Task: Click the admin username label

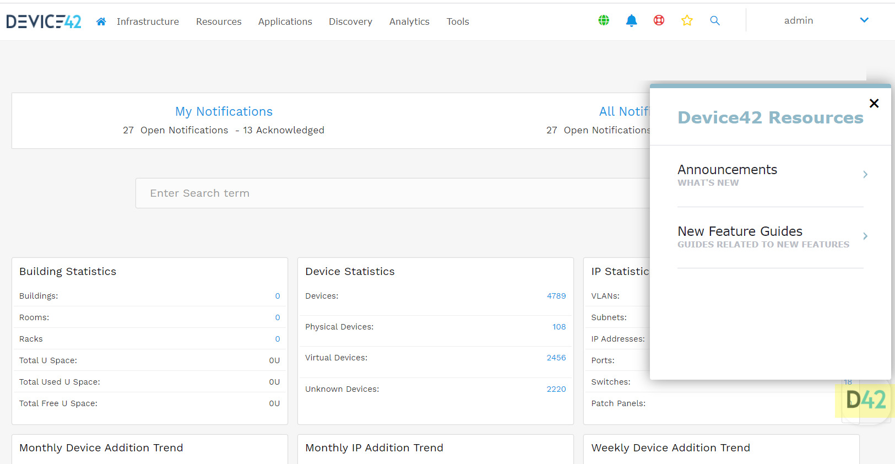Action: tap(799, 20)
